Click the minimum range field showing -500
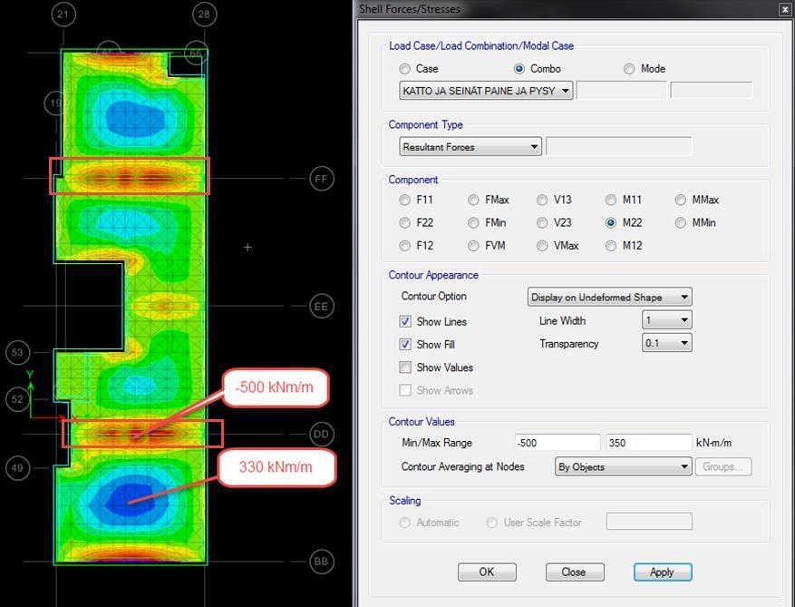795x607 pixels. click(557, 443)
